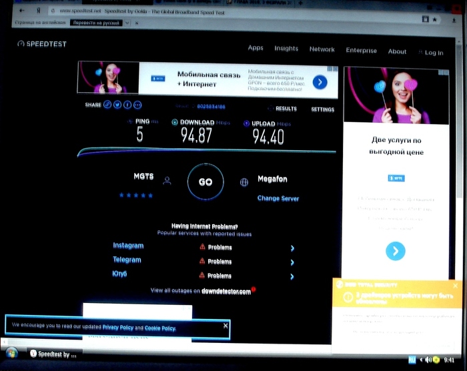This screenshot has height=371, width=467.
Task: Click the MGTS five-star rating
Action: [x=136, y=196]
